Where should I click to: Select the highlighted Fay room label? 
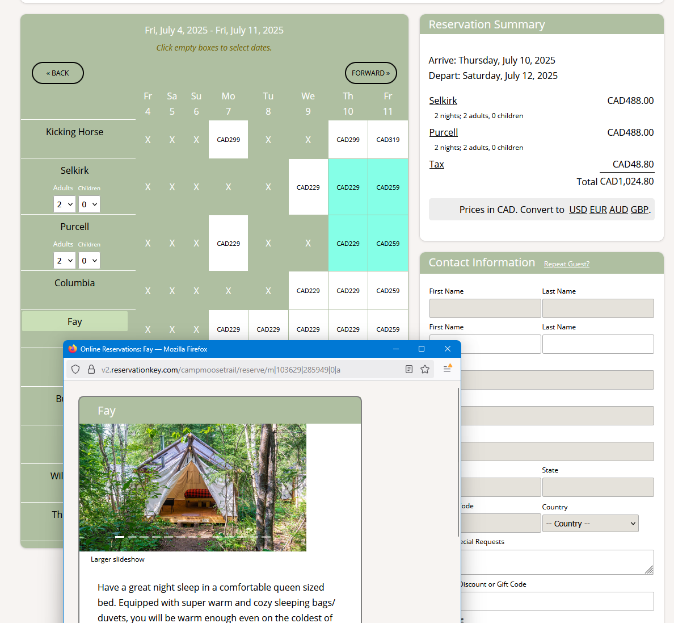pyautogui.click(x=75, y=321)
